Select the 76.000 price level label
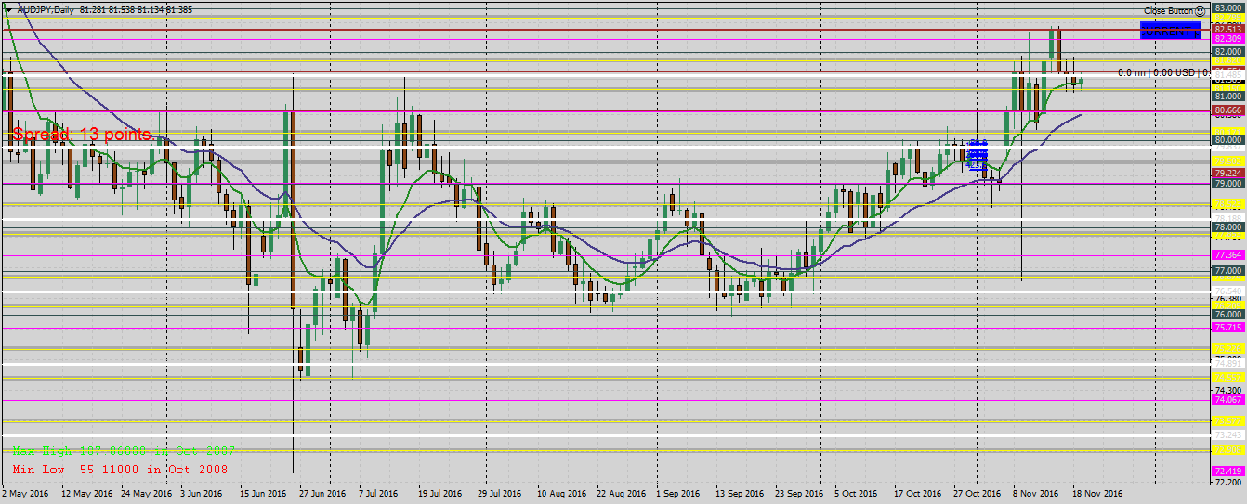 (1228, 314)
